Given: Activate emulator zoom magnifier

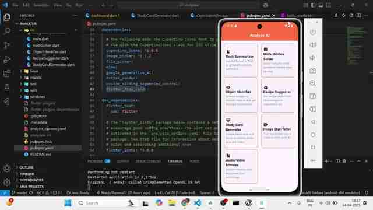Looking at the screenshot, I should [x=312, y=83].
